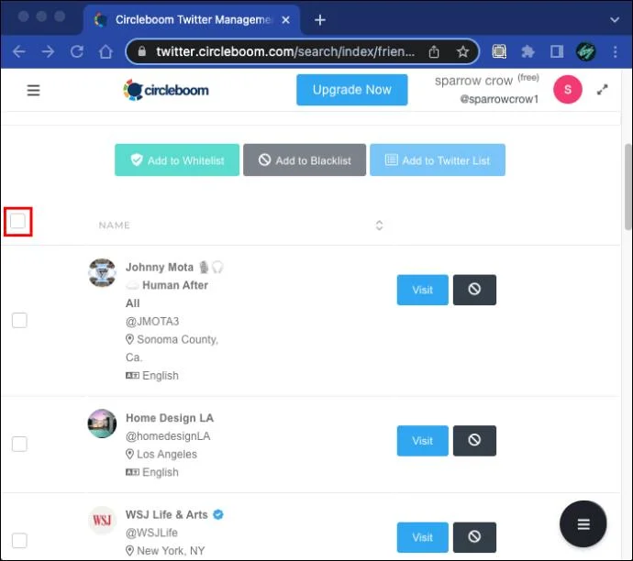Open the hamburger sidebar menu

(33, 90)
